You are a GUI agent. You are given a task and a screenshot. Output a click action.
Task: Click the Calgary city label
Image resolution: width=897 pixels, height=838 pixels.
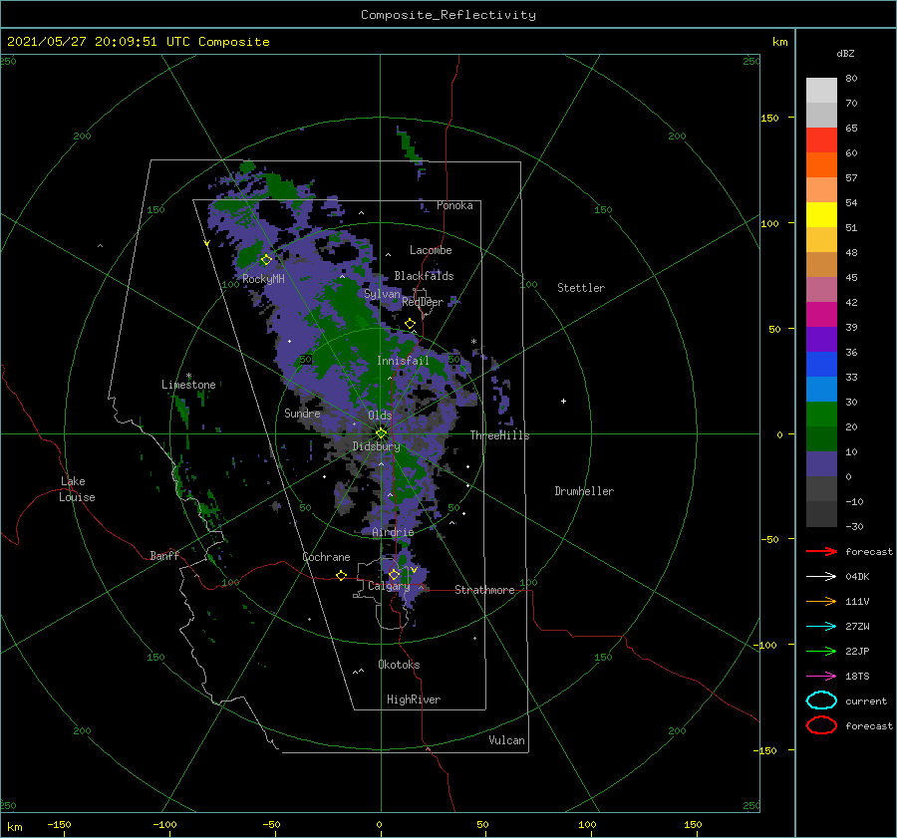point(389,586)
